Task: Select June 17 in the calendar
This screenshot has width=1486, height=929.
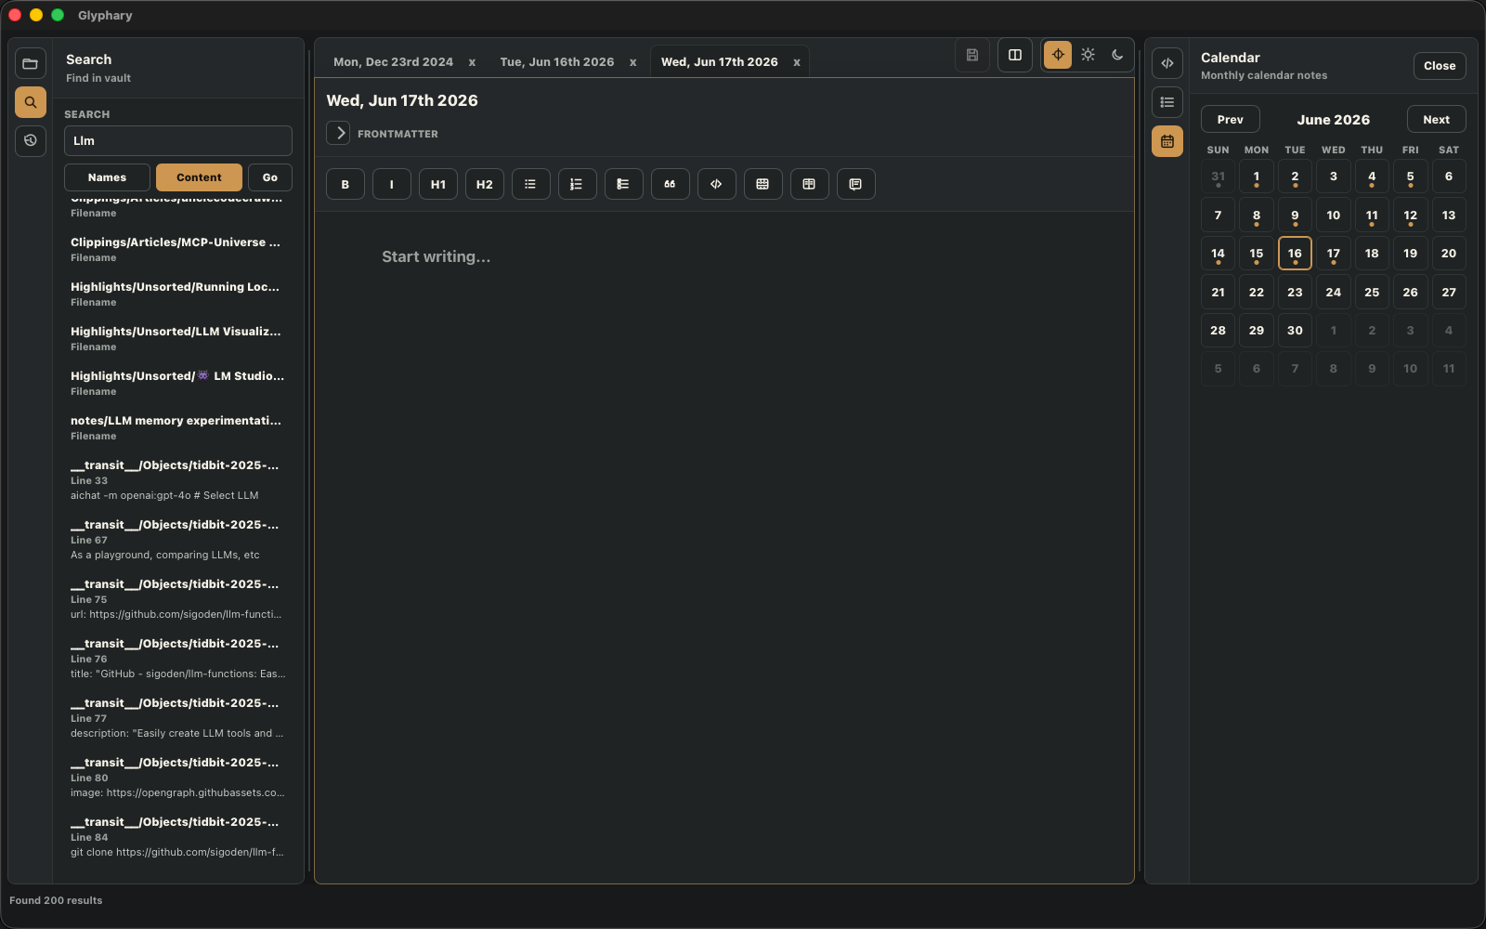Action: coord(1333,254)
